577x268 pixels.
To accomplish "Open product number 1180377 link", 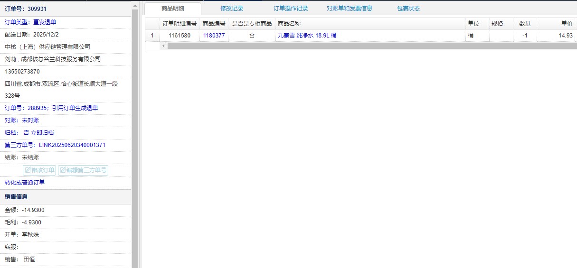I will (214, 36).
